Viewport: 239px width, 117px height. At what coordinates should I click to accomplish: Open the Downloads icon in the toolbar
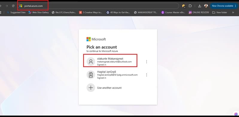click(200, 6)
